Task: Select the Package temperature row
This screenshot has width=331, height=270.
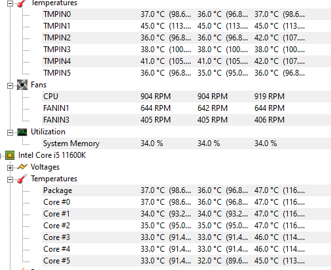Action: [186, 190]
